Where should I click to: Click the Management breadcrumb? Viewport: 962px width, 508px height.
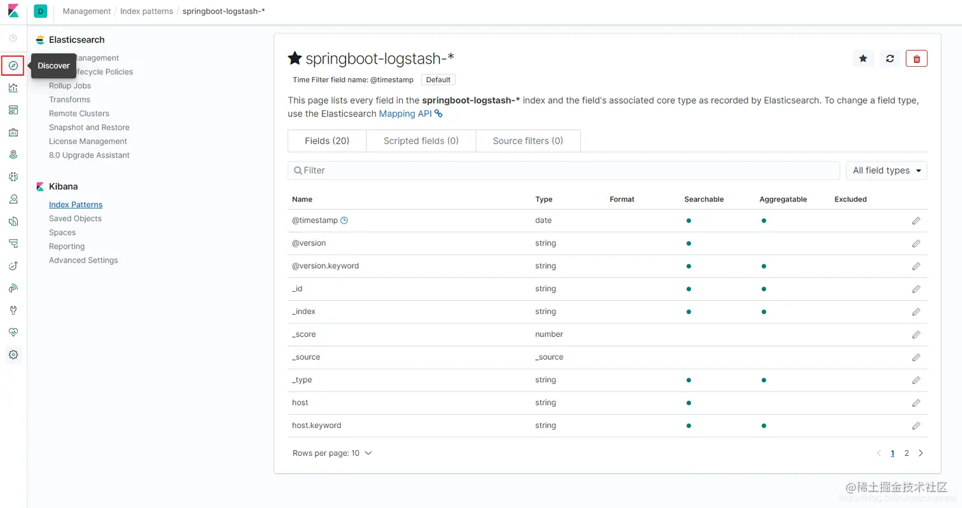click(x=87, y=11)
